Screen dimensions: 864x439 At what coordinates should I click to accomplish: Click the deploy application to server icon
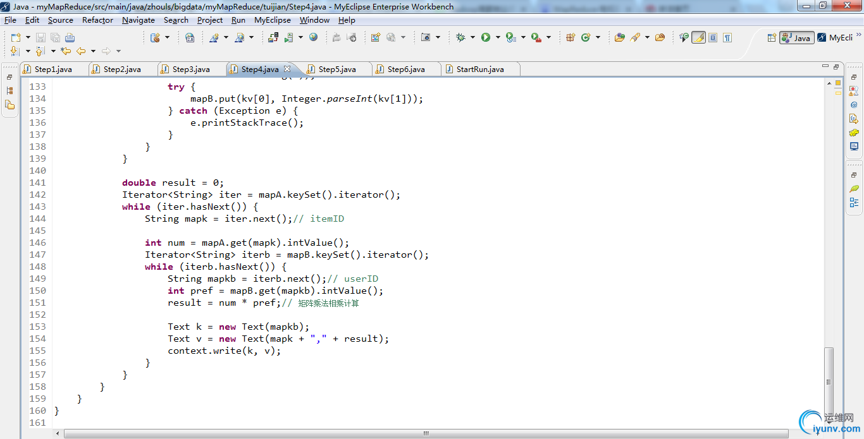(273, 37)
